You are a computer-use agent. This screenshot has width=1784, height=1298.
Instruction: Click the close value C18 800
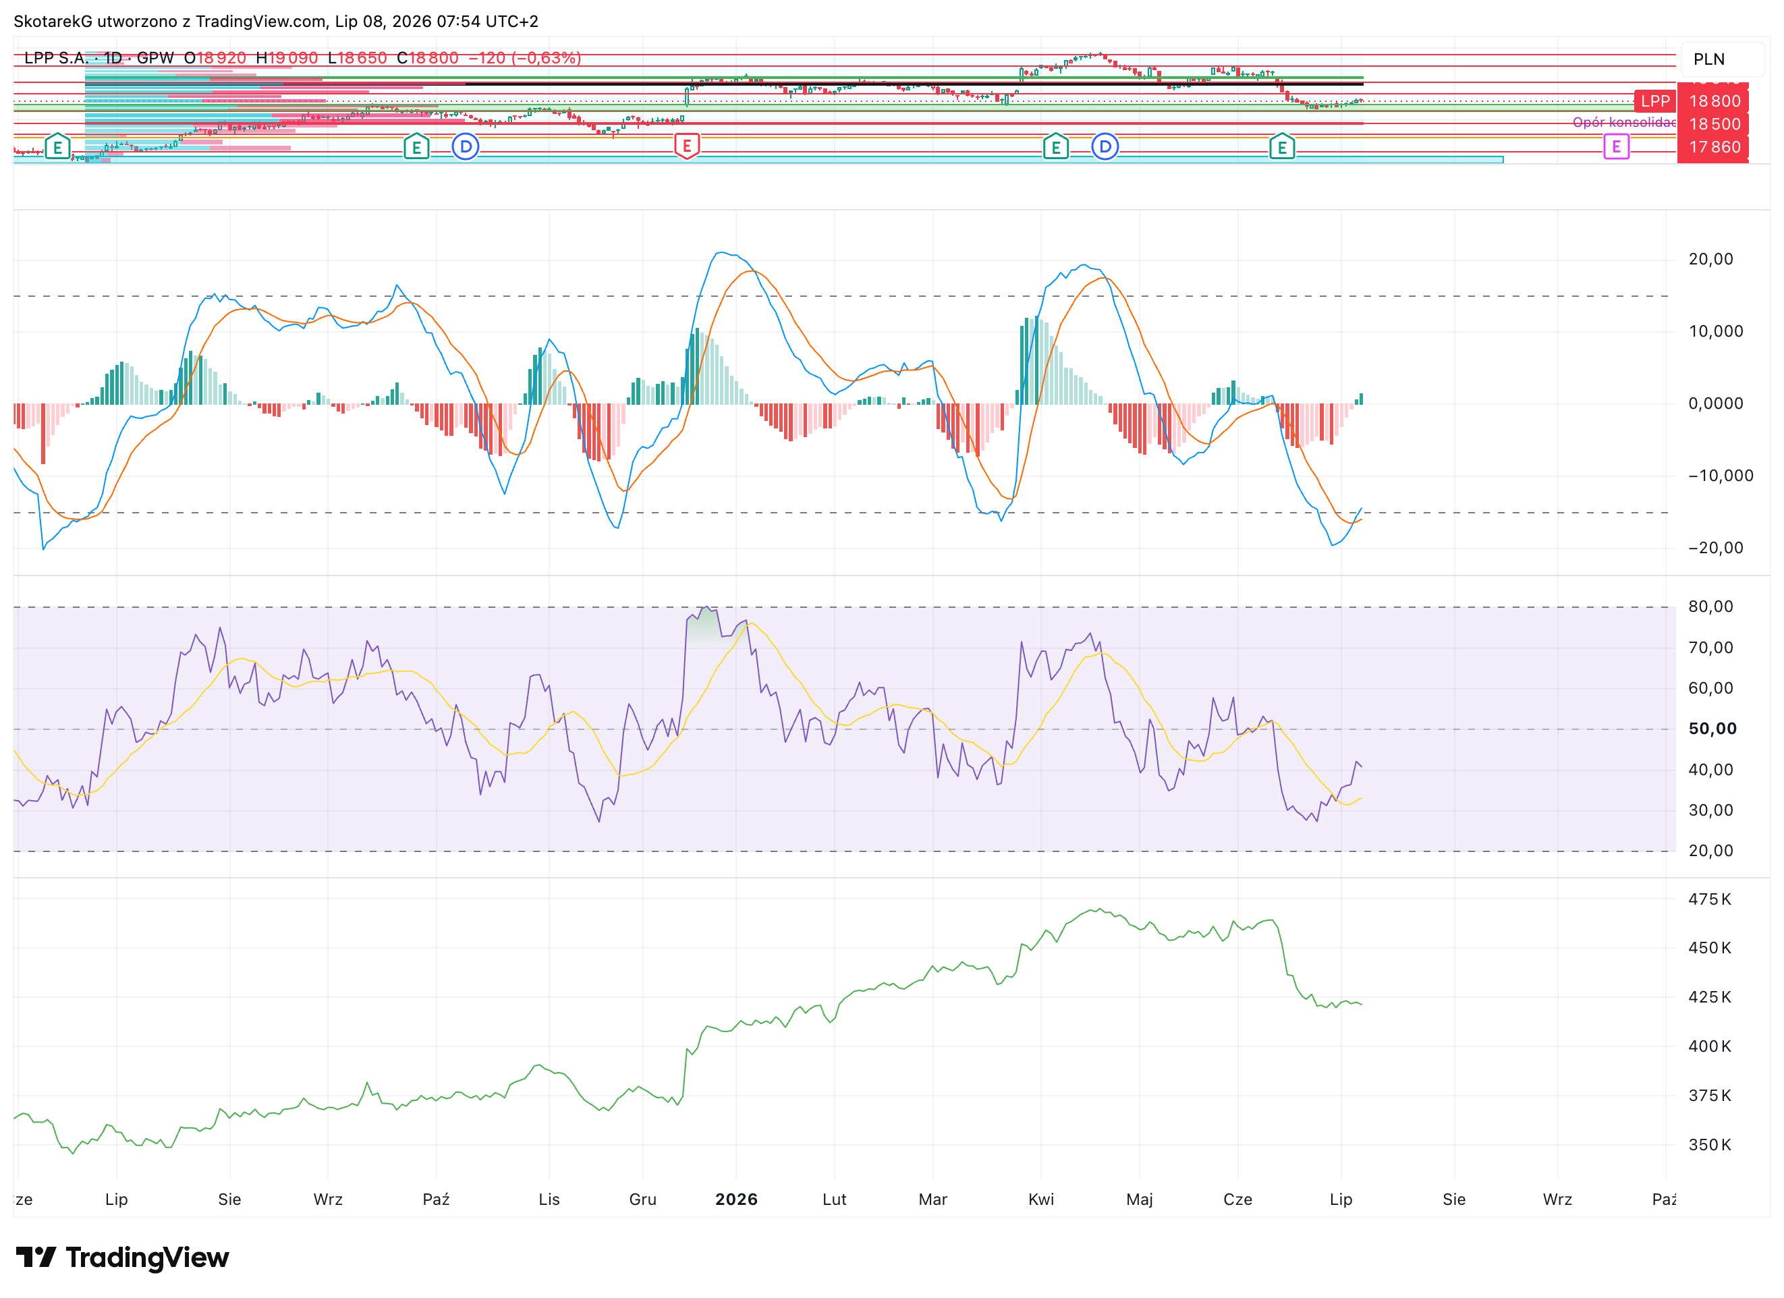427,58
